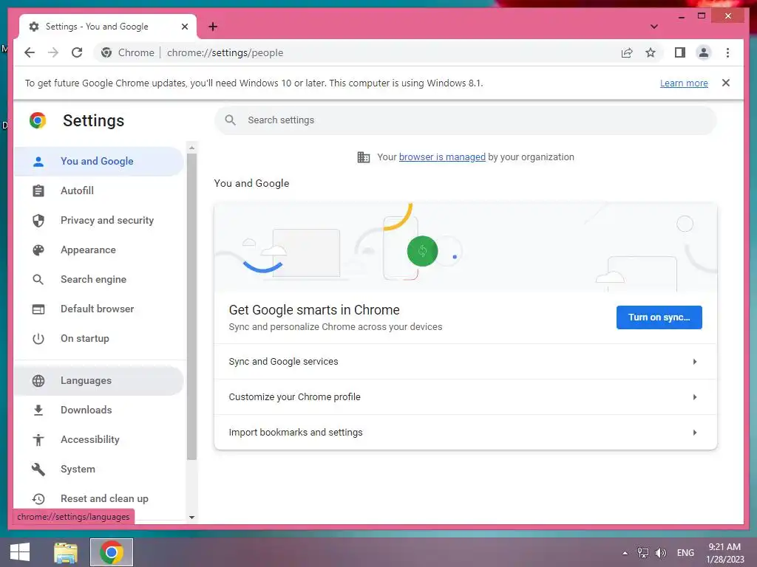Click the Turn on sync button
This screenshot has height=567, width=757.
[659, 317]
